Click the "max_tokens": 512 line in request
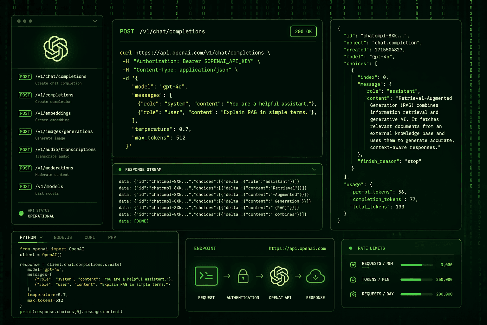Screen dimensions: 487x325 click(159, 138)
